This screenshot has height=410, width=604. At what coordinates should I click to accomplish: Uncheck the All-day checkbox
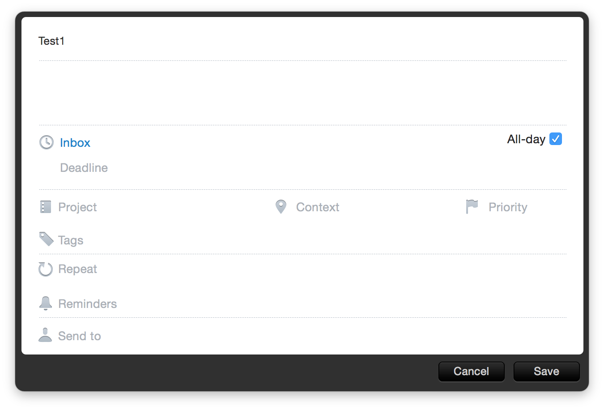(556, 139)
